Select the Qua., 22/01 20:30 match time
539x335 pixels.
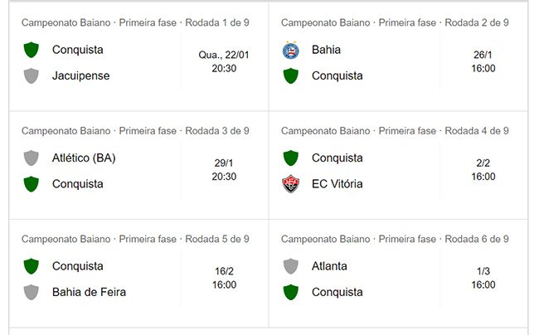[224, 61]
